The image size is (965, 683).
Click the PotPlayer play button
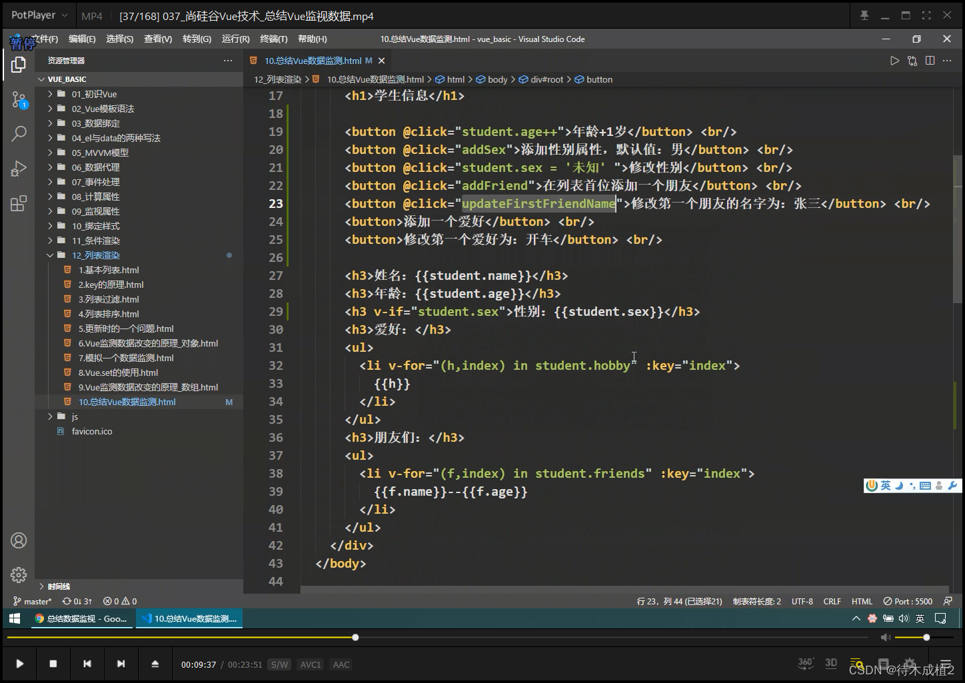pos(19,664)
